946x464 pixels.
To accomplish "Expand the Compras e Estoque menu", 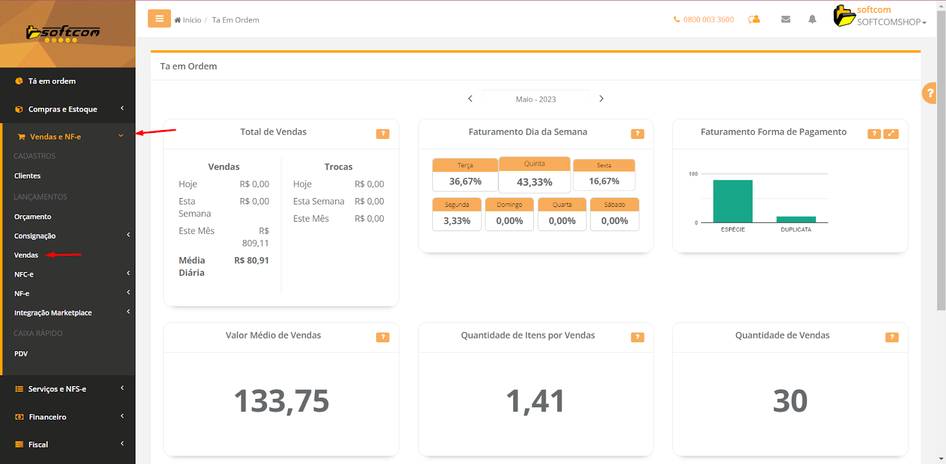I will point(63,109).
